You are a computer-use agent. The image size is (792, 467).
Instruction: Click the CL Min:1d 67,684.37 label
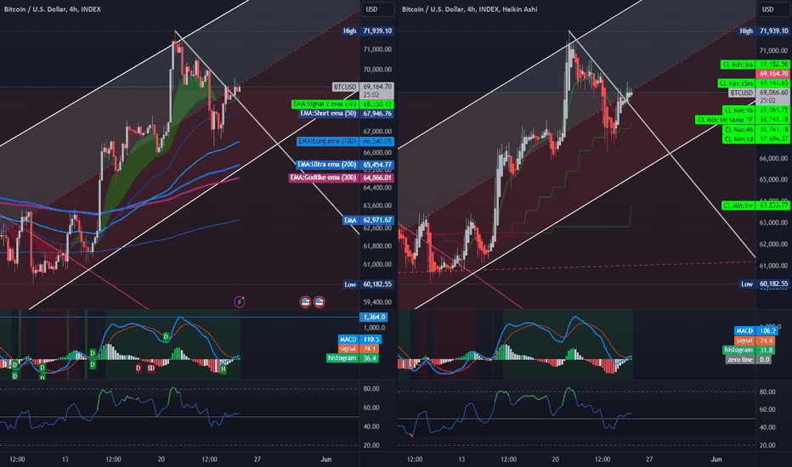(x=755, y=139)
